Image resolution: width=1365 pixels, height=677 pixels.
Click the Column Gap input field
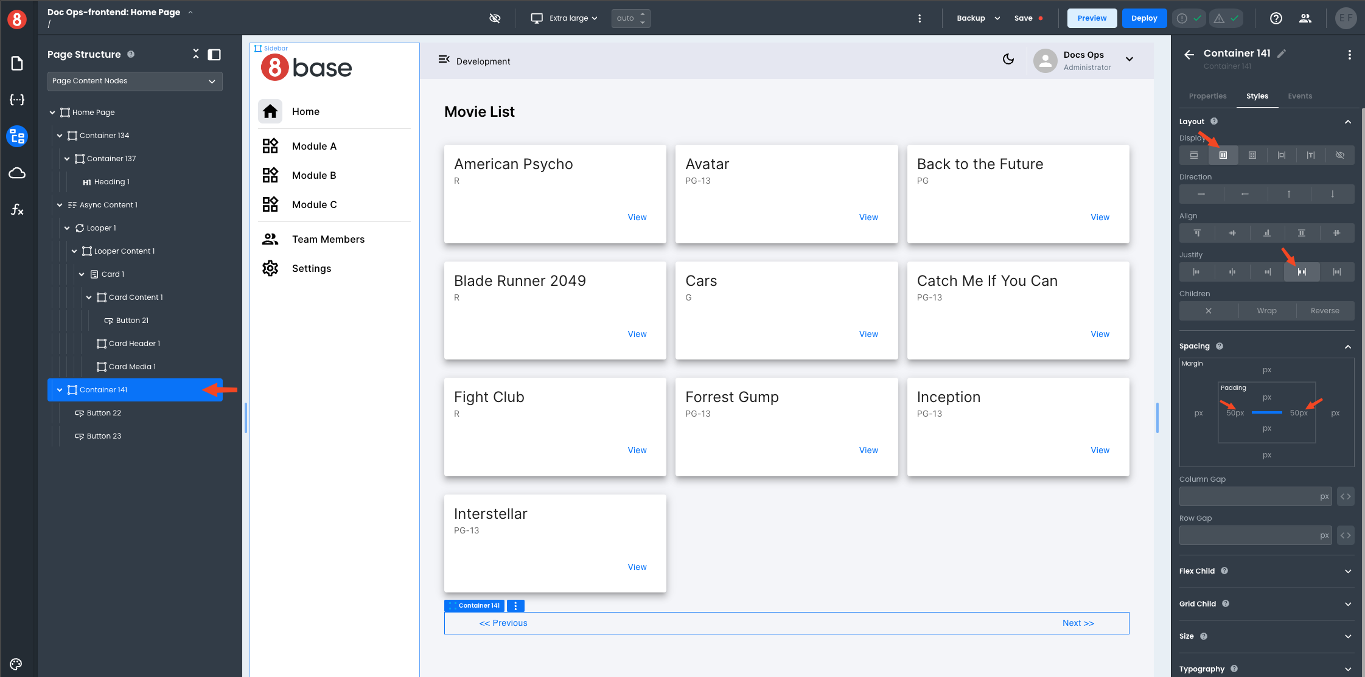point(1249,496)
